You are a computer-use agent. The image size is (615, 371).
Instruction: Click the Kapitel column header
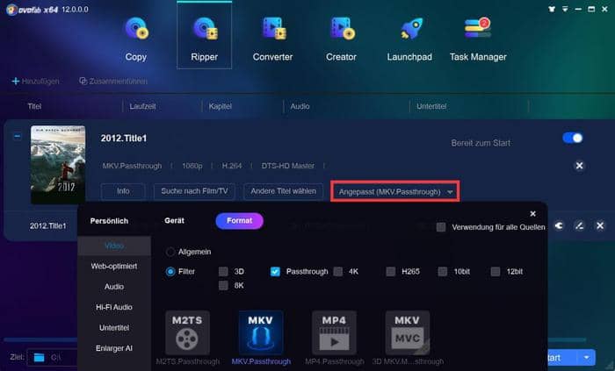click(x=220, y=106)
